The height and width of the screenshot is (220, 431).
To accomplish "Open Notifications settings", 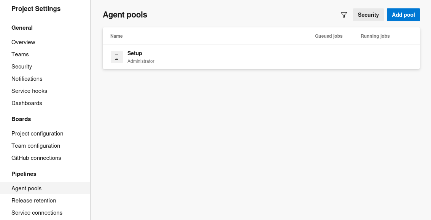I will (27, 79).
